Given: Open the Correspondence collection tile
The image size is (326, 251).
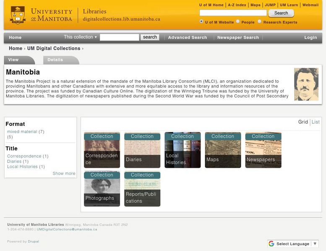Looking at the screenshot, I should pos(102,150).
